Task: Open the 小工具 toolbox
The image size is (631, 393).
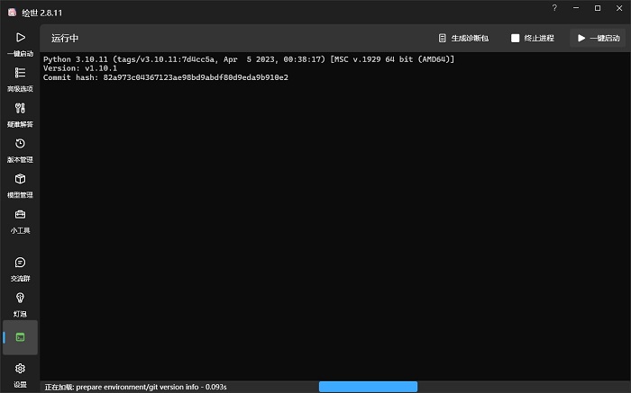Action: click(x=20, y=219)
